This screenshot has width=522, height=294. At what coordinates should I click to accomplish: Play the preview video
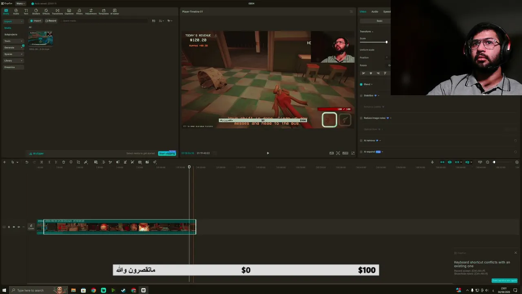click(x=268, y=153)
